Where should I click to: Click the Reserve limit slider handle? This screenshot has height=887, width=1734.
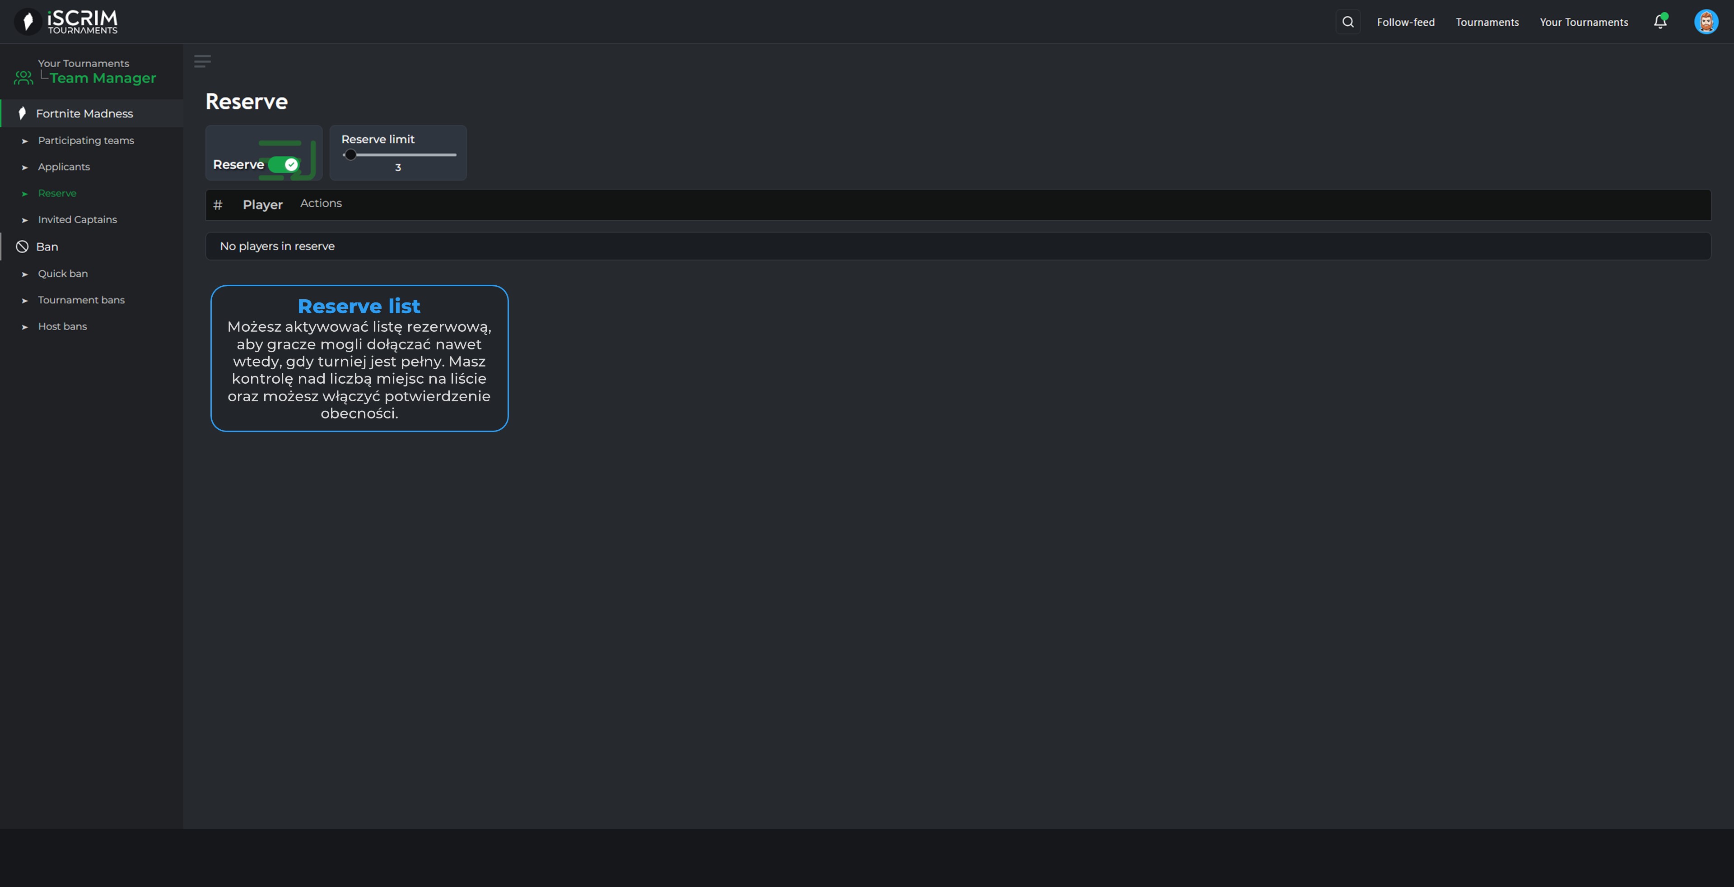click(351, 155)
